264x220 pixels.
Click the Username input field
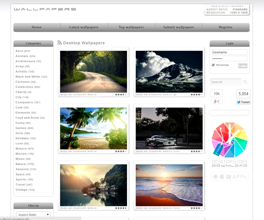(229, 52)
